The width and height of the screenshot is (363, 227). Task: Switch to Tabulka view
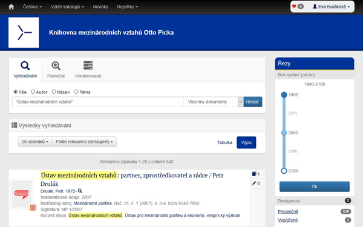pos(224,142)
